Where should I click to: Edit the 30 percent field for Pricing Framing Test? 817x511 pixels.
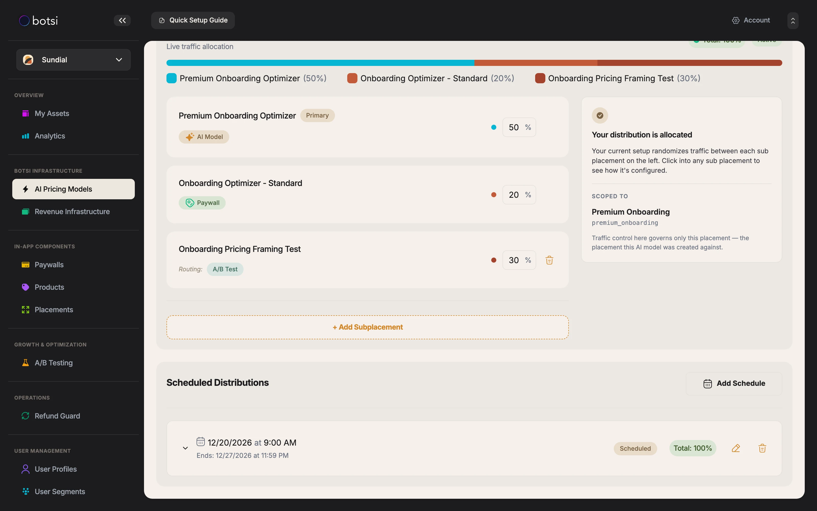click(519, 260)
